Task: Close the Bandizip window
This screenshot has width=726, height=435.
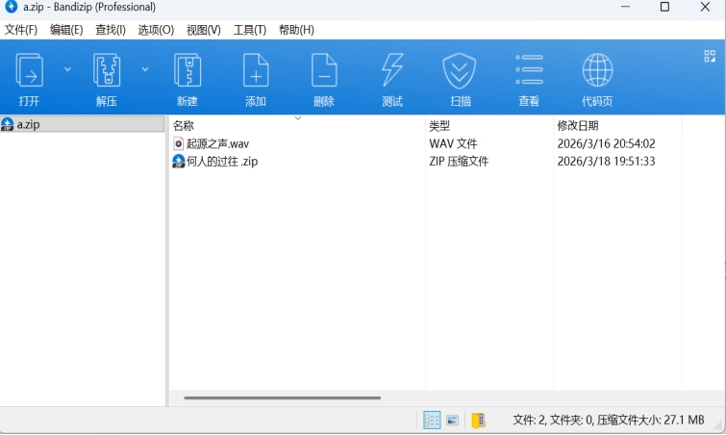Action: click(x=705, y=7)
